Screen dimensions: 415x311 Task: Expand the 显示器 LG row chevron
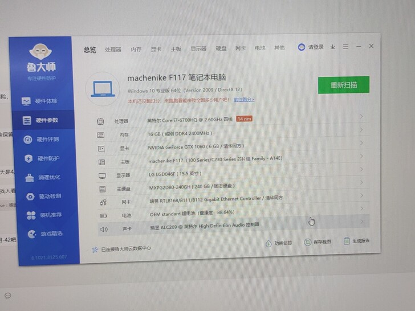361,169
